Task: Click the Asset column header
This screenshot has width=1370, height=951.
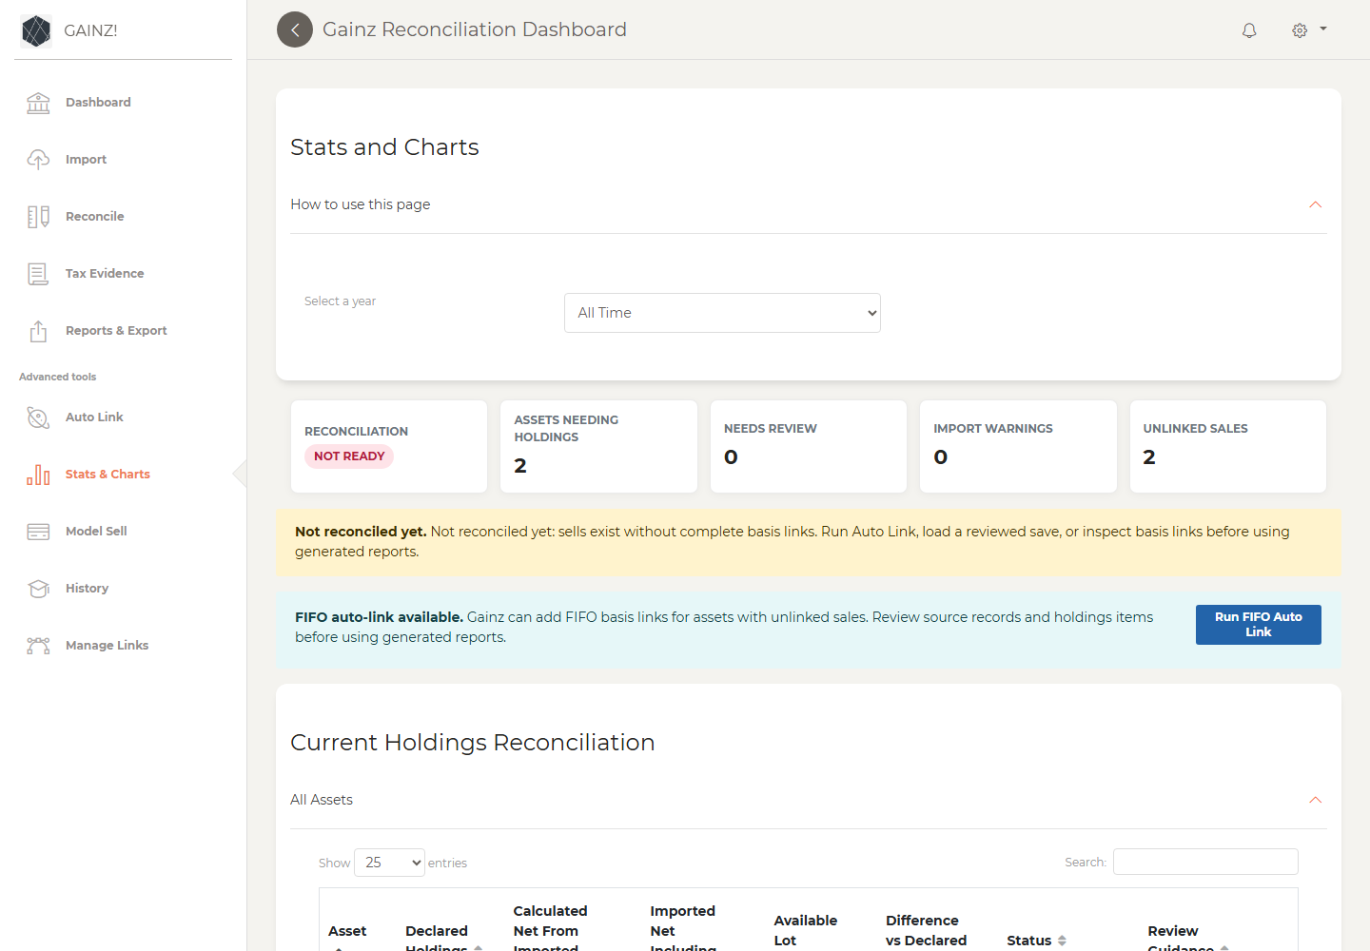Action: [x=347, y=931]
